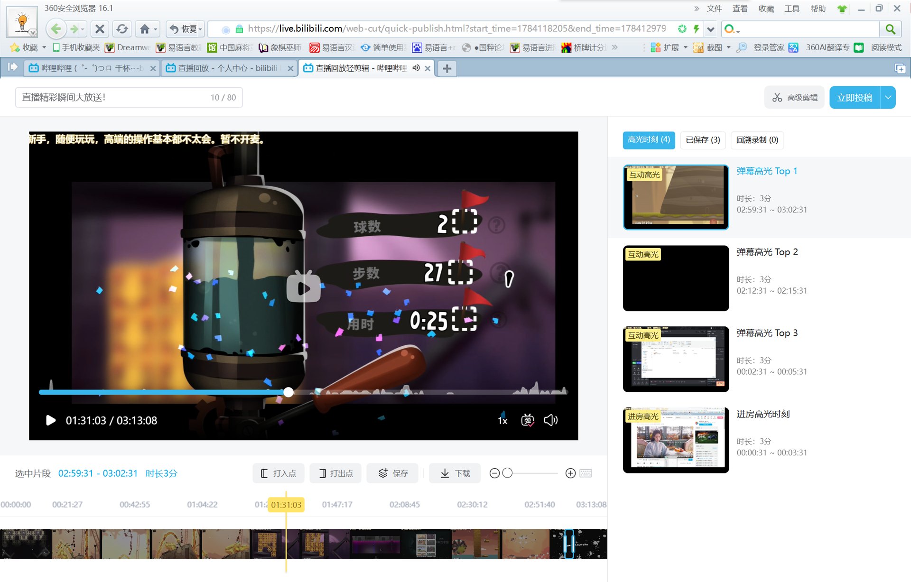
Task: Expand the bookmarks overflow chevron
Action: point(615,47)
